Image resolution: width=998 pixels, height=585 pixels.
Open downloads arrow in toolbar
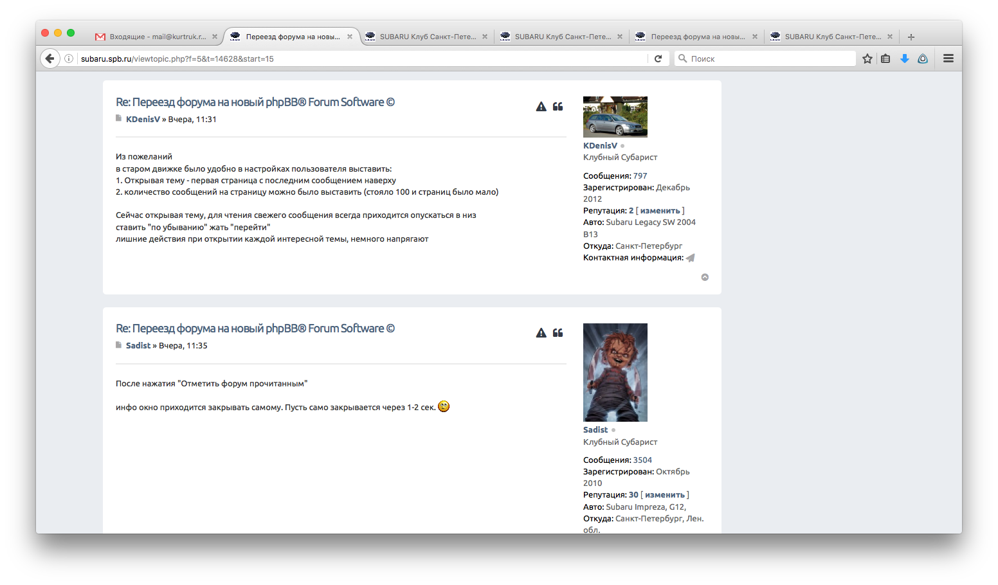(904, 59)
